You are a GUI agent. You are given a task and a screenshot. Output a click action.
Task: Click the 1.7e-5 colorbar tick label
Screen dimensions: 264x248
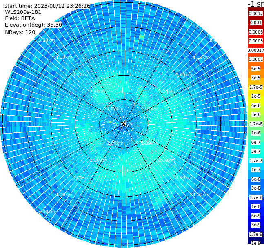(x=256, y=87)
